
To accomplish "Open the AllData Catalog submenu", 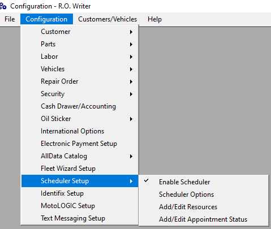I will click(80, 156).
